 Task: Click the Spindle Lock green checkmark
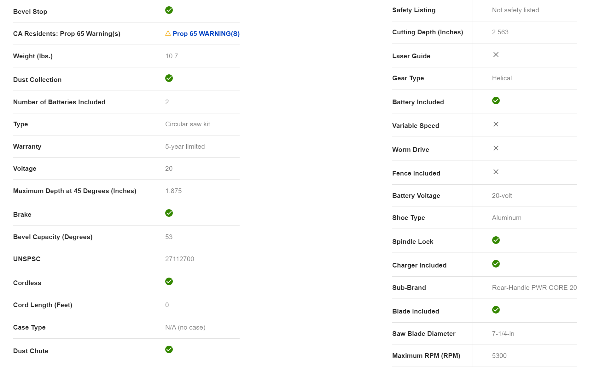[496, 240]
